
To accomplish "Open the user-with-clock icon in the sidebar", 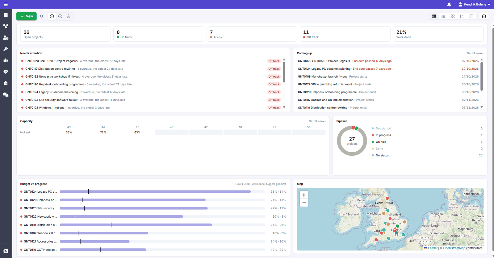I will [x=6, y=38].
